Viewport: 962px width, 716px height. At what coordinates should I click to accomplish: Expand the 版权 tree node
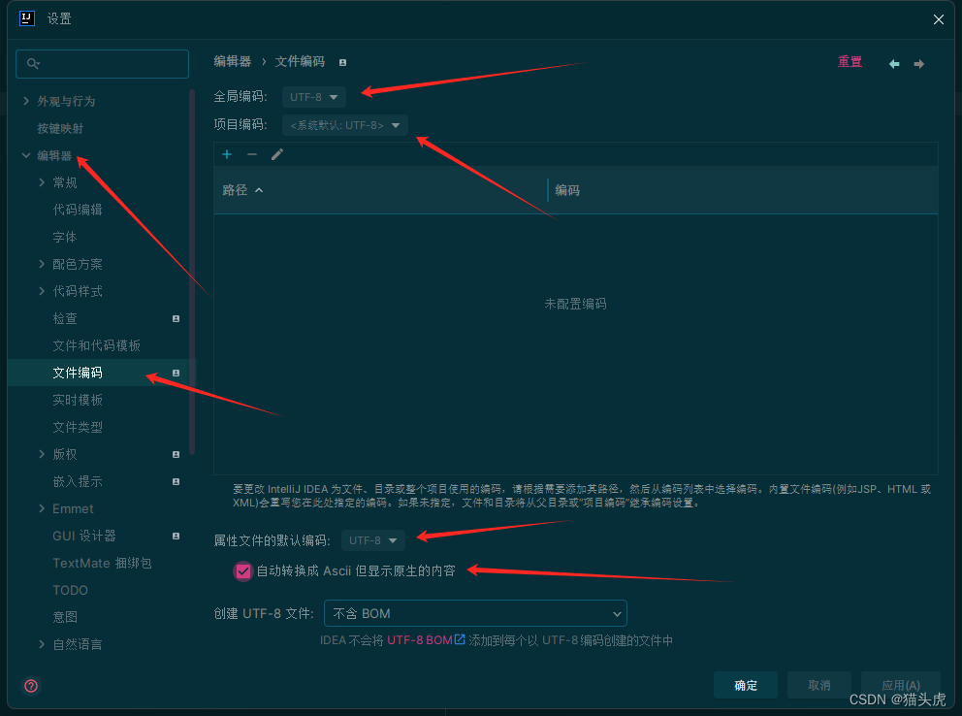pos(42,454)
